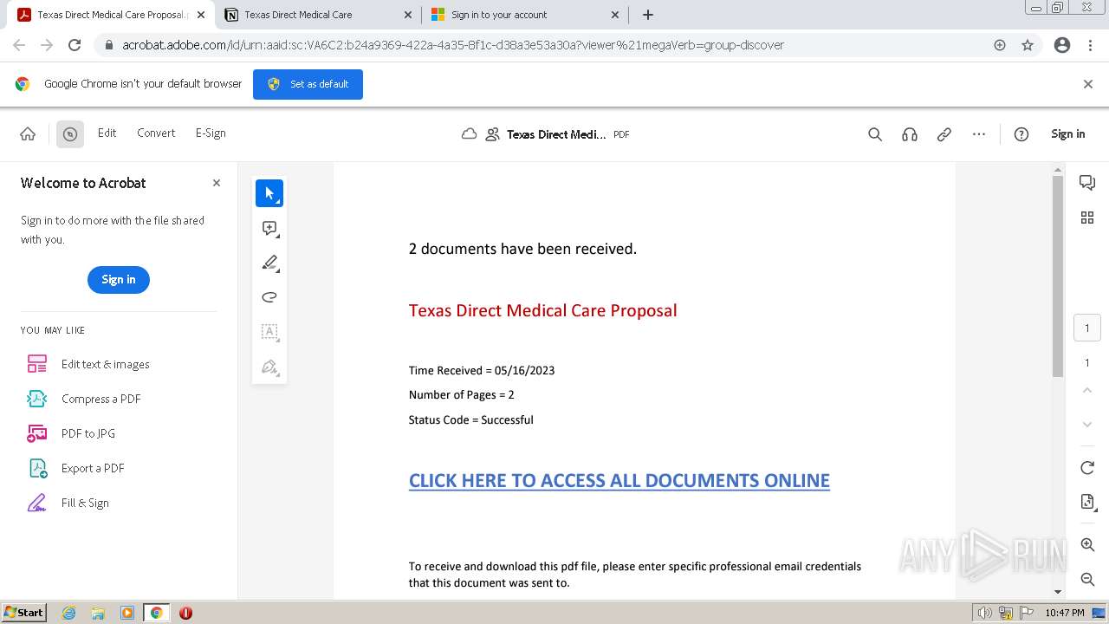Dismiss the default browser notification bar

point(1088,84)
